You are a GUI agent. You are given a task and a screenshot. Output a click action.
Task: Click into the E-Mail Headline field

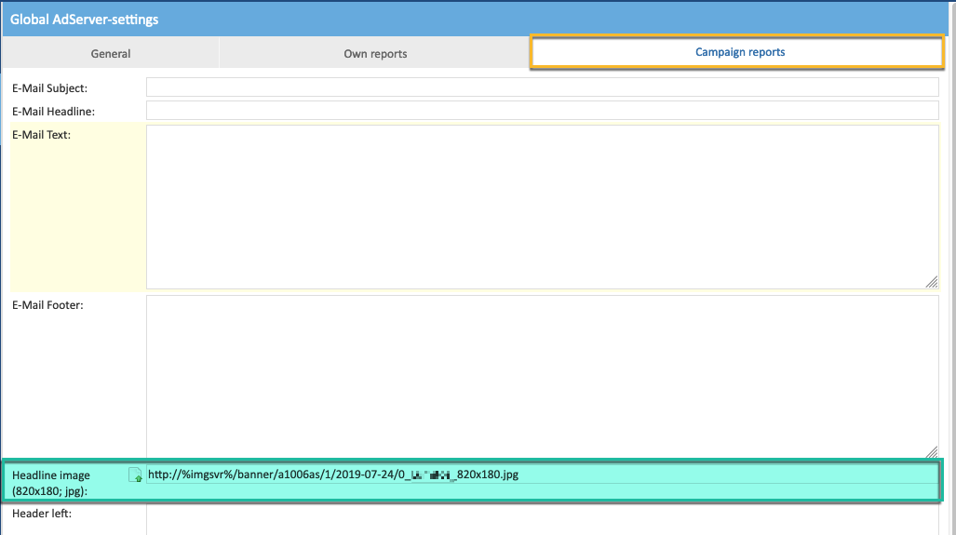(x=542, y=111)
